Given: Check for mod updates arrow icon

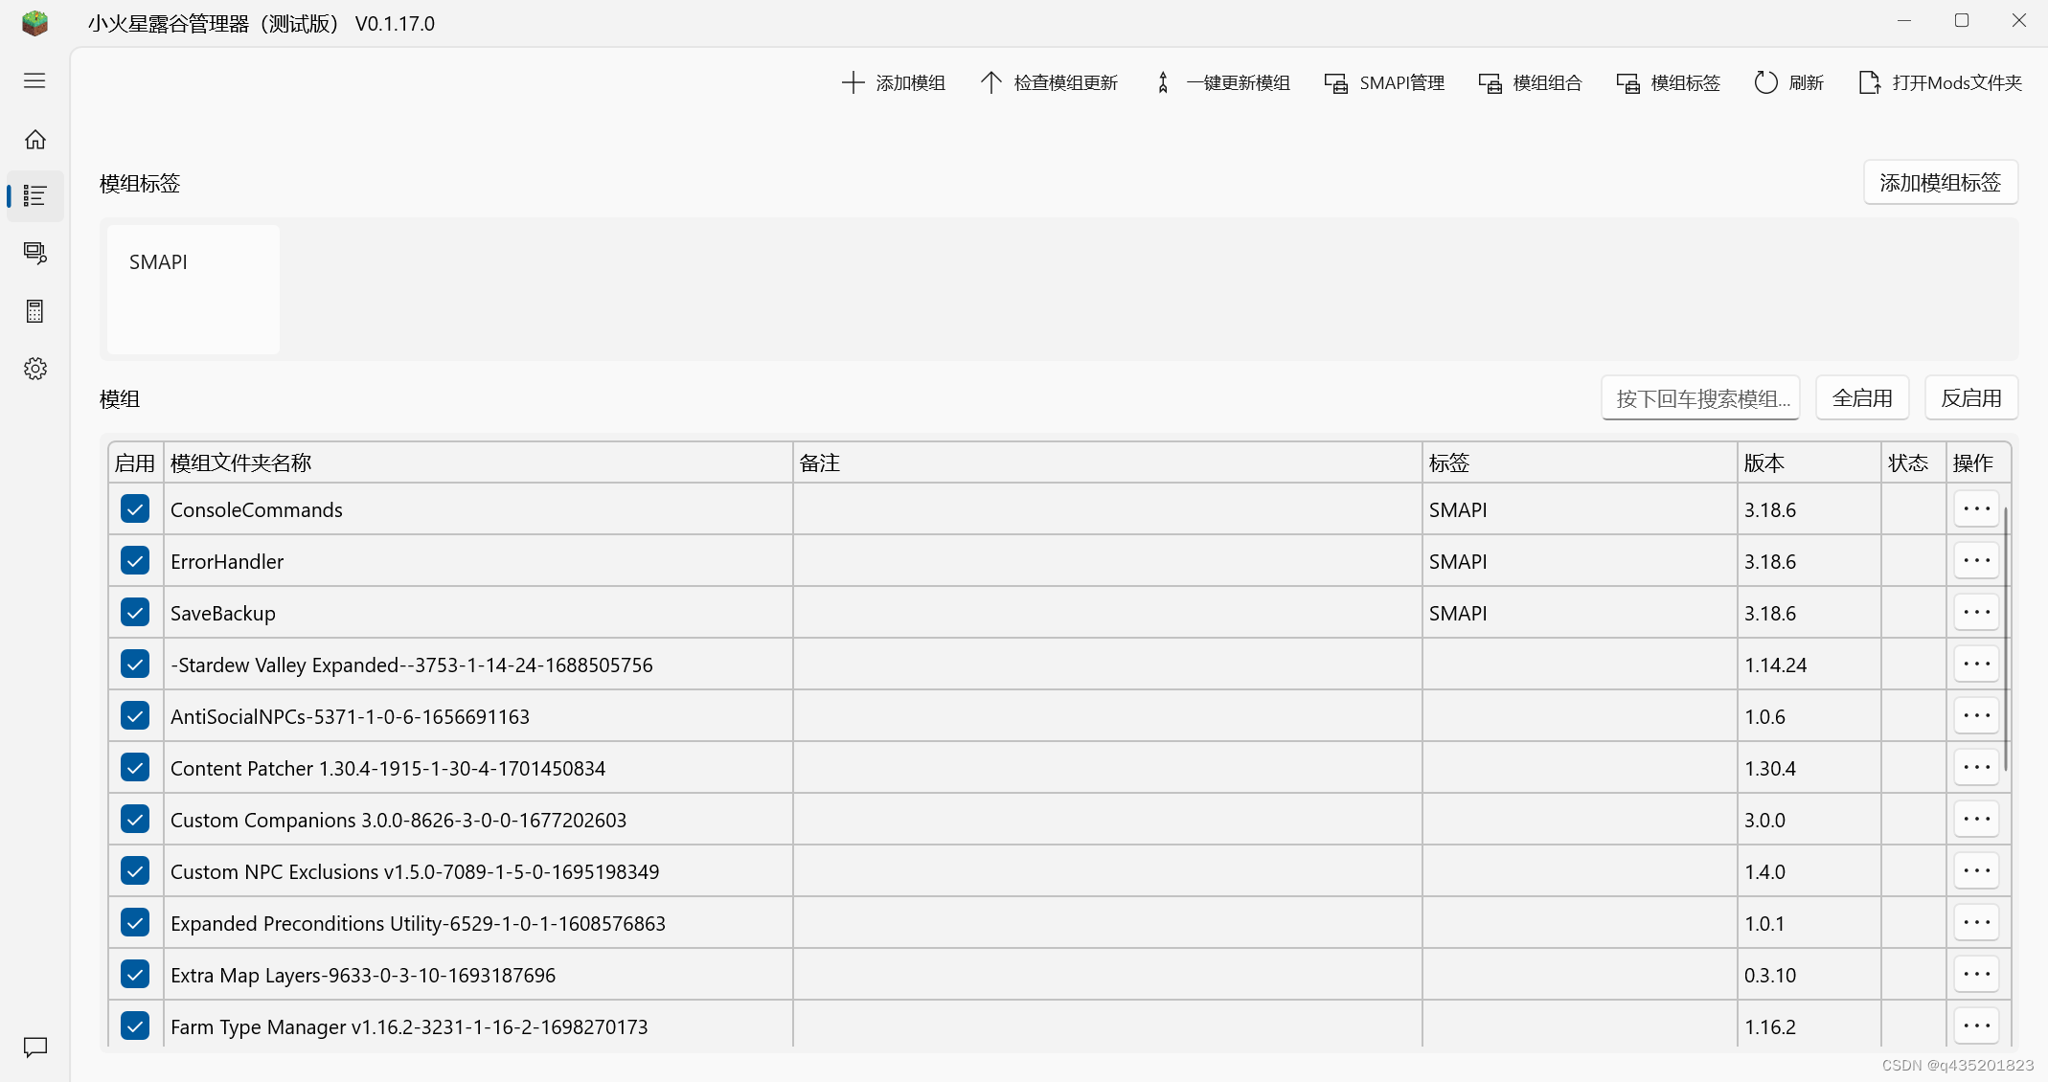Looking at the screenshot, I should pyautogui.click(x=990, y=82).
